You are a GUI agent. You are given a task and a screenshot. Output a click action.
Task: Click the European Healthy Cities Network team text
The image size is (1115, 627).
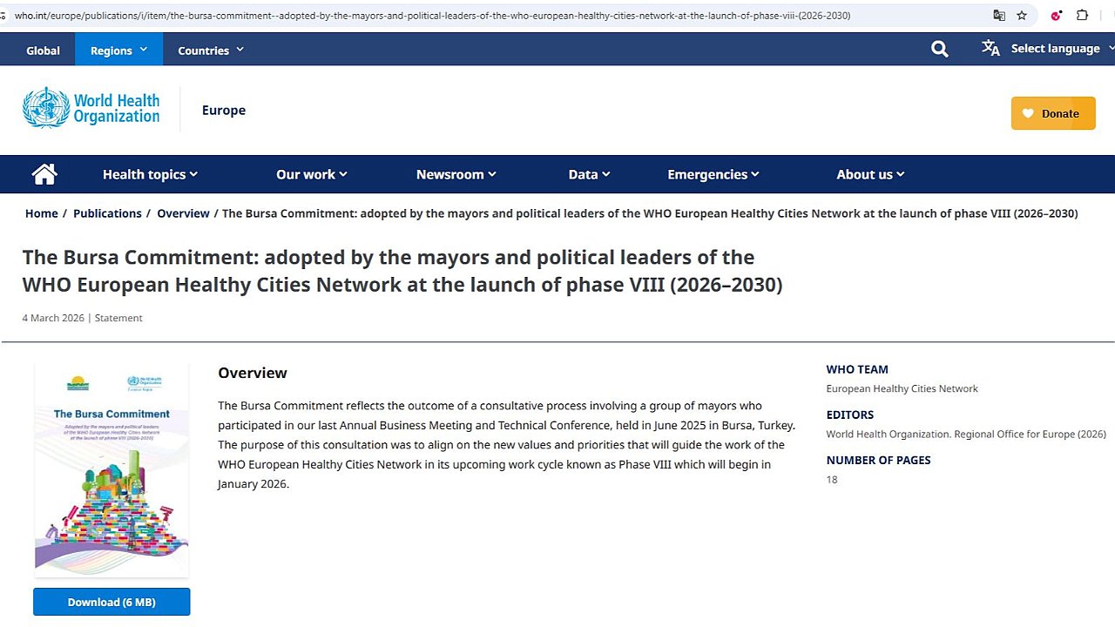[902, 388]
